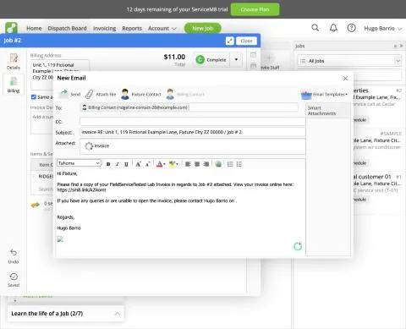
Task: Toggle italic formatting in email editor
Action: [x=118, y=164]
